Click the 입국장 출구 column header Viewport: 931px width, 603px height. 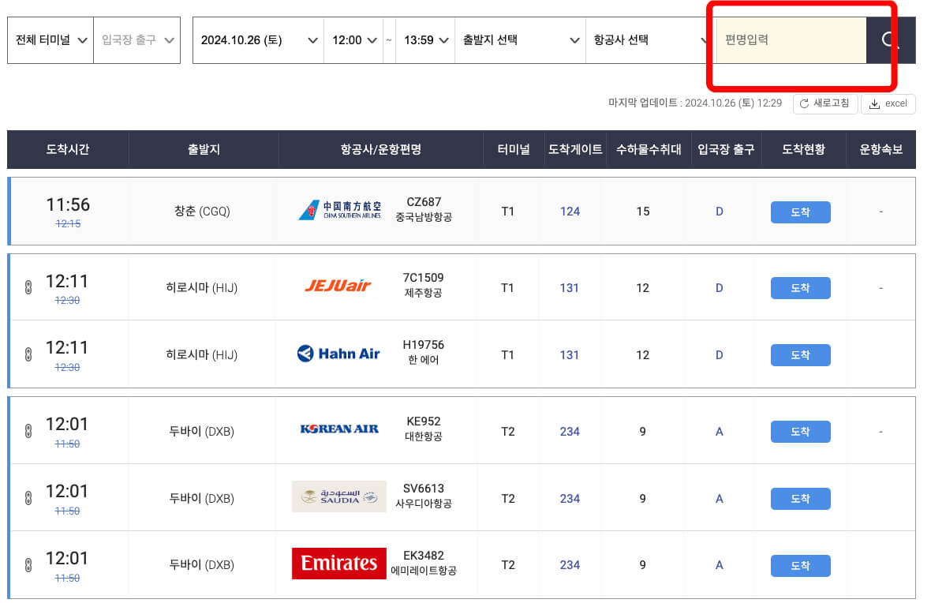(x=726, y=150)
